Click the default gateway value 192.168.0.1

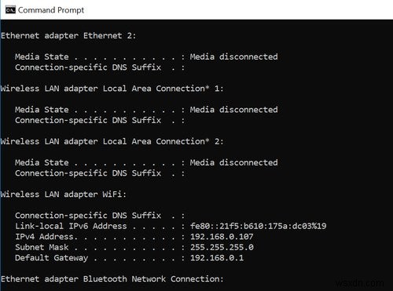click(x=217, y=258)
